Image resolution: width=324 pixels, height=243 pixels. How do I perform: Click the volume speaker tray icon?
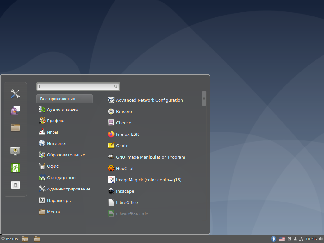[321, 239]
